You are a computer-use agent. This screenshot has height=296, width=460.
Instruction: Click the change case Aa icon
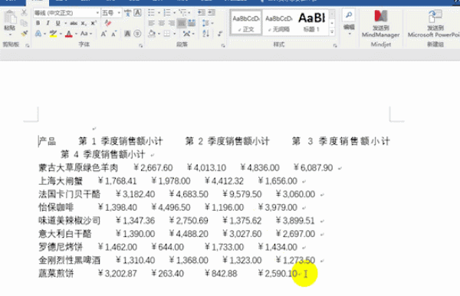[84, 34]
